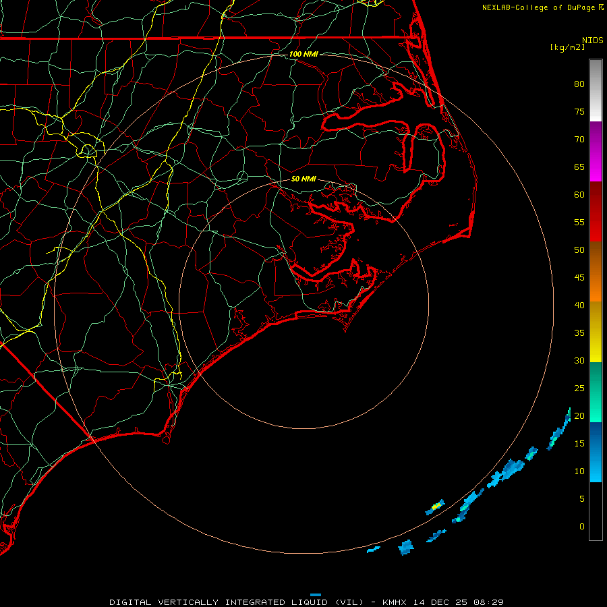Click the legend value "25"

click(x=579, y=388)
